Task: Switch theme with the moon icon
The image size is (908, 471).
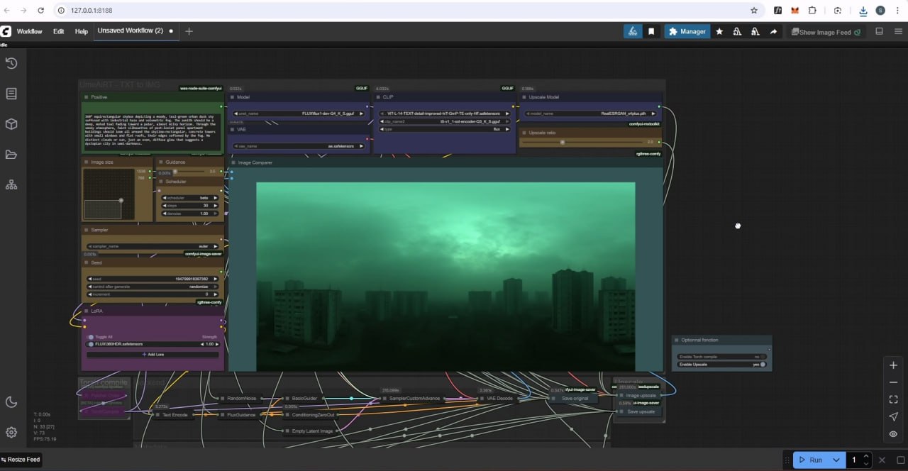Action: (x=11, y=402)
